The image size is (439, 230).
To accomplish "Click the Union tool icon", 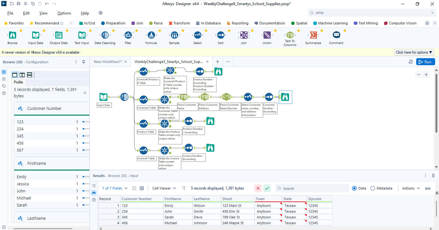I will coord(267,35).
